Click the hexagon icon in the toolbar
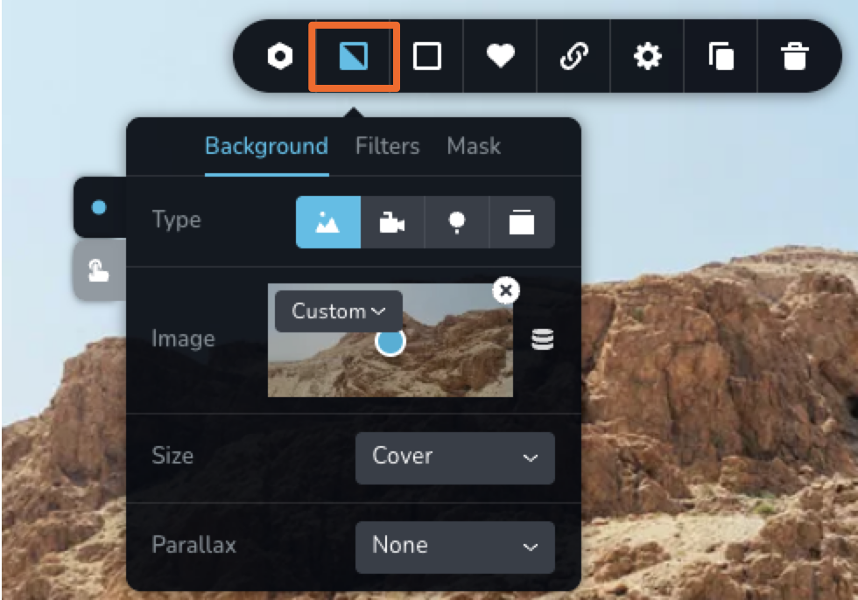This screenshot has width=858, height=600. (x=279, y=58)
